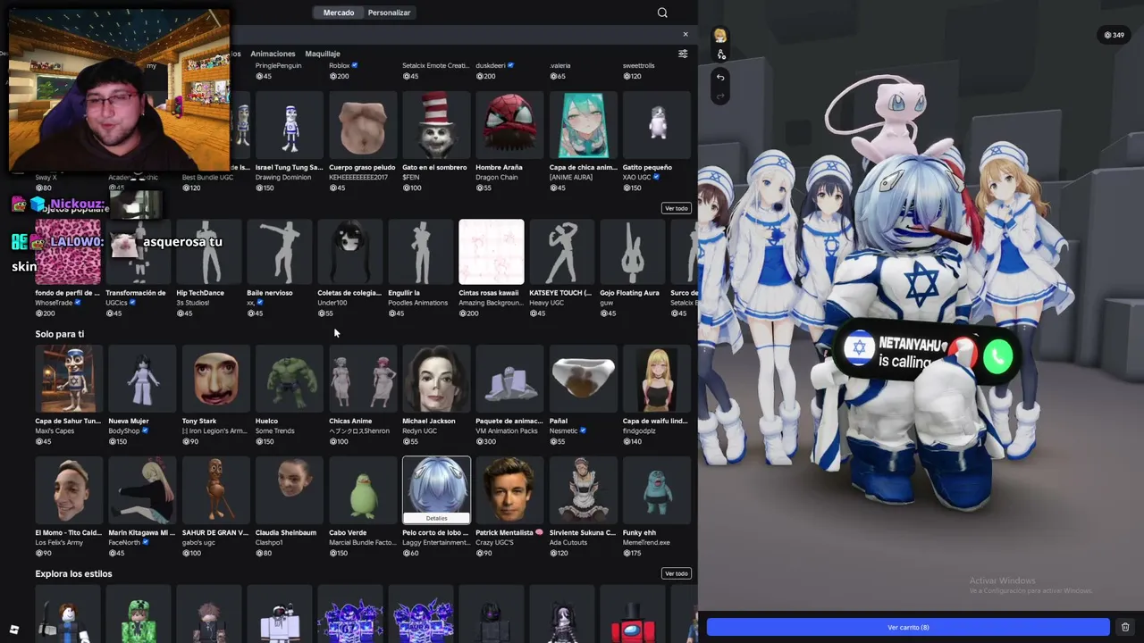Select the Cuerpo graso peludo item
This screenshot has width=1144, height=643.
click(x=363, y=123)
